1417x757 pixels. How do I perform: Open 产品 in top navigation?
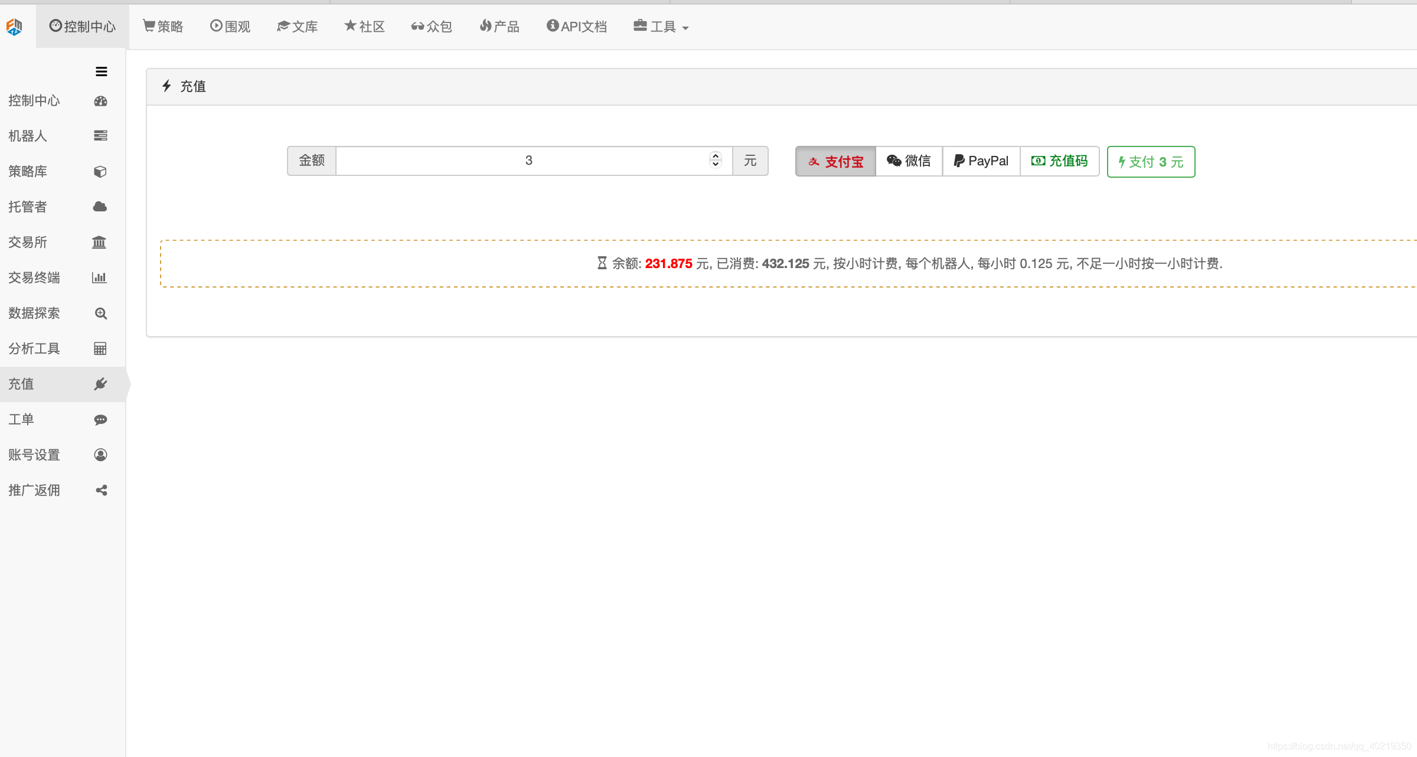pyautogui.click(x=499, y=27)
